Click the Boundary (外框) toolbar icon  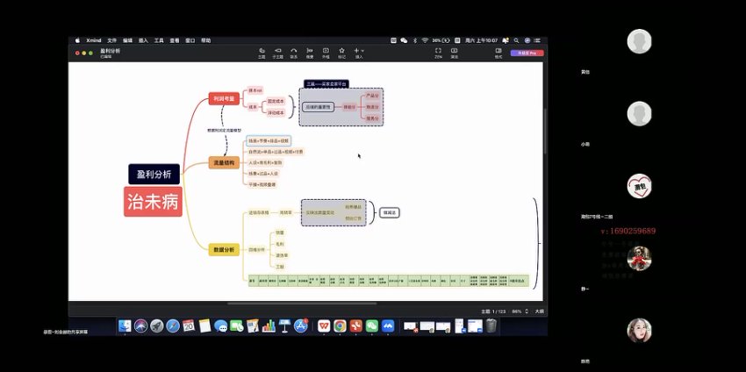[326, 52]
